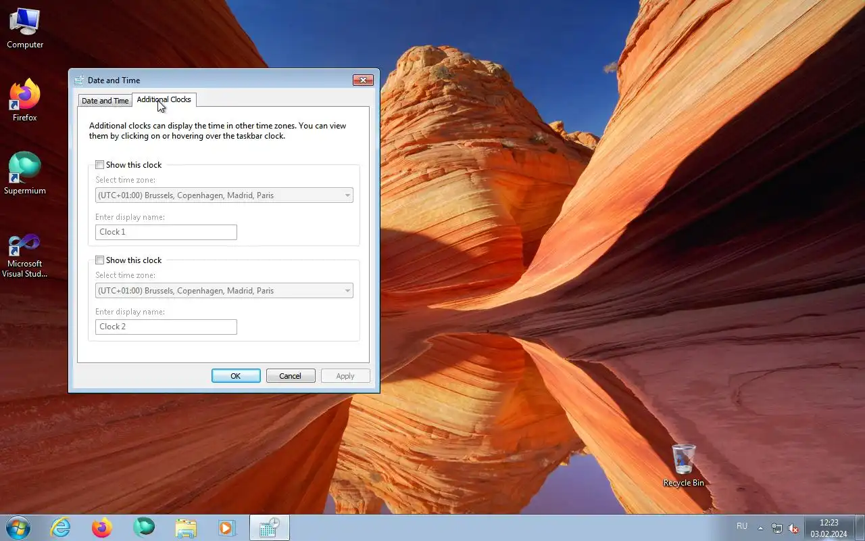The width and height of the screenshot is (865, 541).
Task: Open the Clock 1 time zone dropdown
Action: pos(224,195)
